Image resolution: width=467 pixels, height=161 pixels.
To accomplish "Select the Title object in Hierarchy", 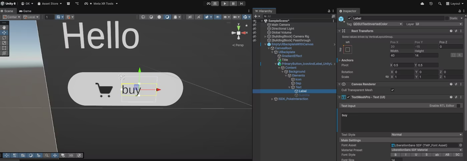I will (x=285, y=60).
